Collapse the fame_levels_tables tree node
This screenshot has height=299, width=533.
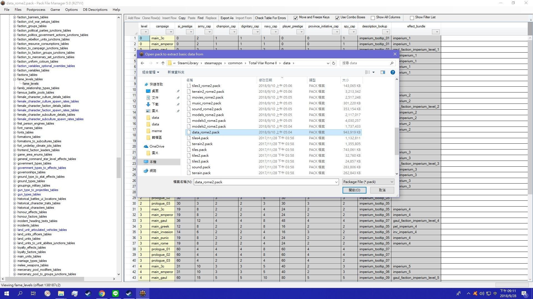point(14,79)
